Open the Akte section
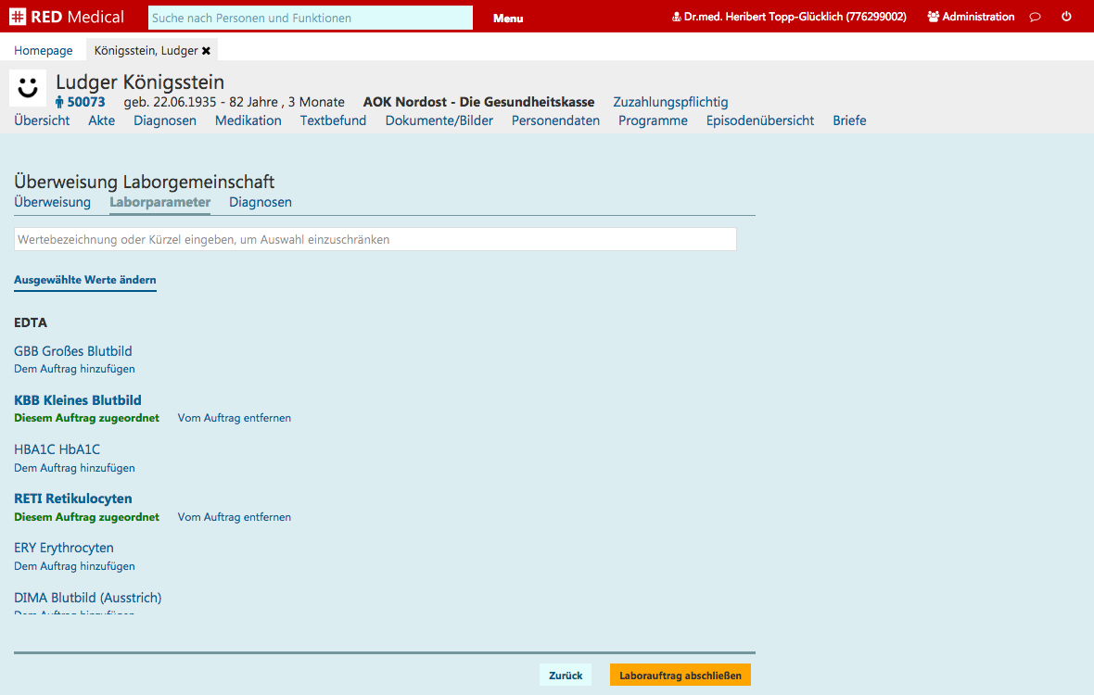 pyautogui.click(x=102, y=120)
